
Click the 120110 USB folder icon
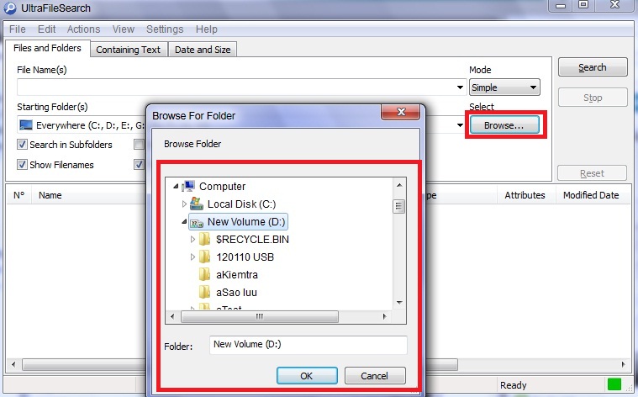tap(205, 257)
